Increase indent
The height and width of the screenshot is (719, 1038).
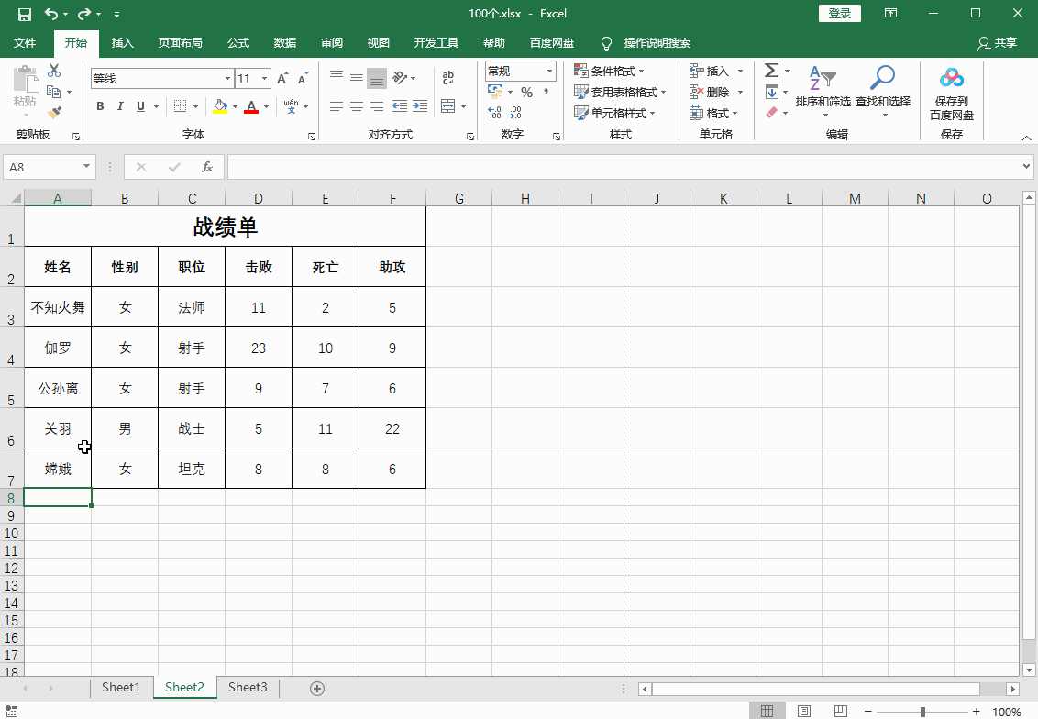point(420,106)
